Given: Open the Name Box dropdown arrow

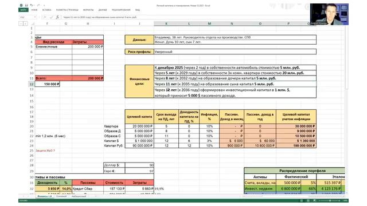Looking at the screenshot, I should point(35,17).
